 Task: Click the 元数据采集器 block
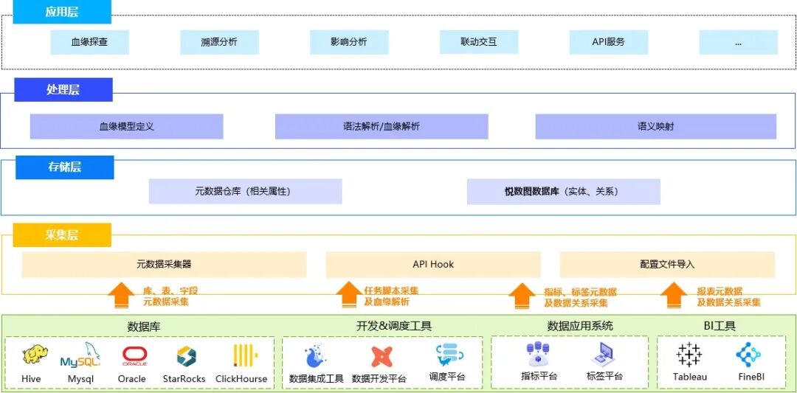pyautogui.click(x=164, y=265)
